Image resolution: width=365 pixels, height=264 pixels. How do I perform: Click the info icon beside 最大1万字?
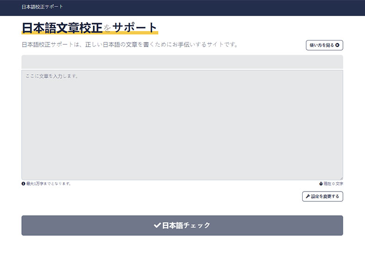point(23,184)
